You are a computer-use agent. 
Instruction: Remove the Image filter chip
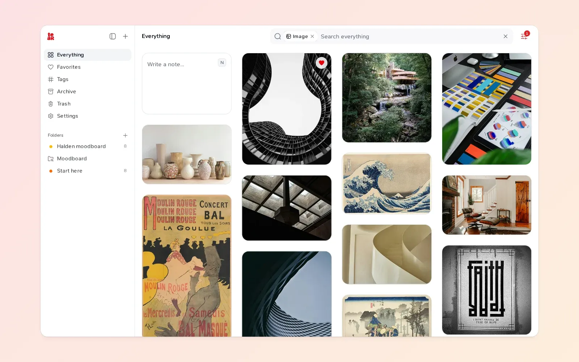(x=312, y=36)
